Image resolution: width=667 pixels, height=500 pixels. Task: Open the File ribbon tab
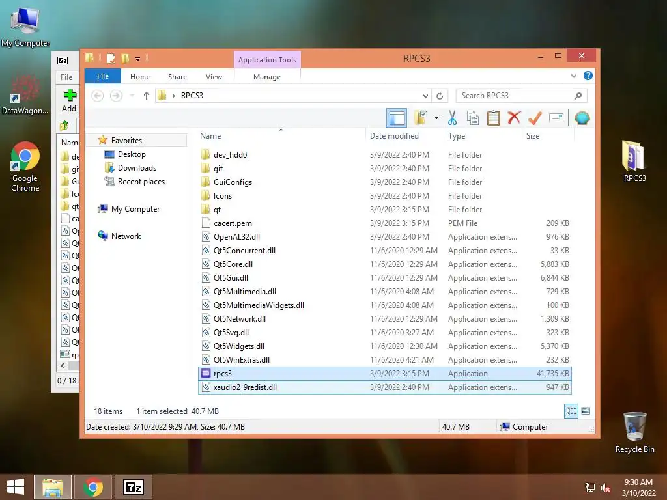[x=103, y=76]
